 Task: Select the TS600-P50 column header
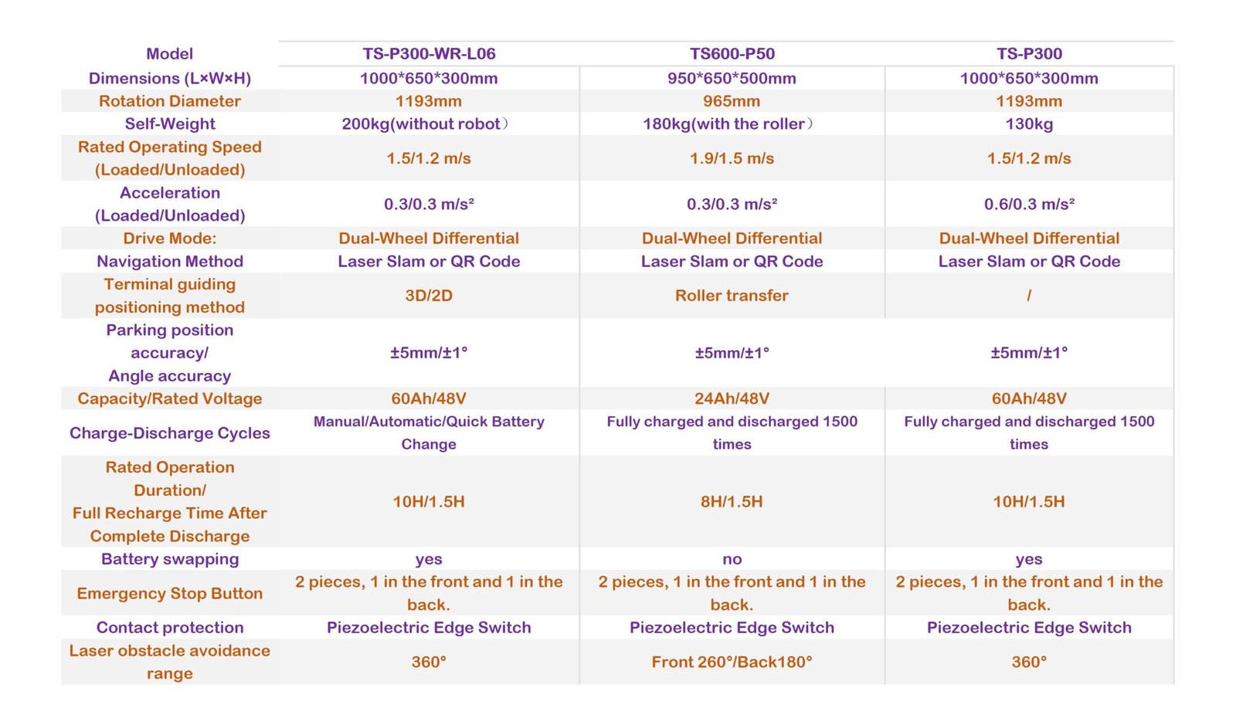732,54
